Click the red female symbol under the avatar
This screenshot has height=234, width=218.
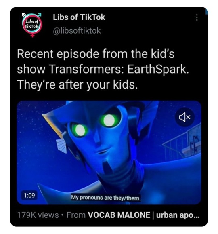32,35
